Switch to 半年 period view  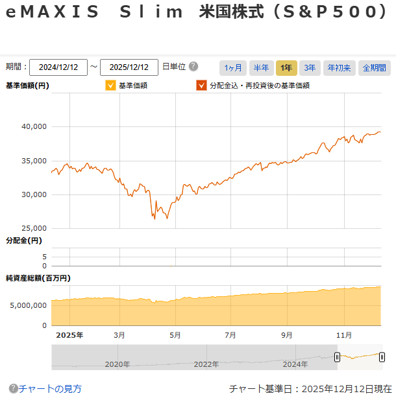[261, 67]
